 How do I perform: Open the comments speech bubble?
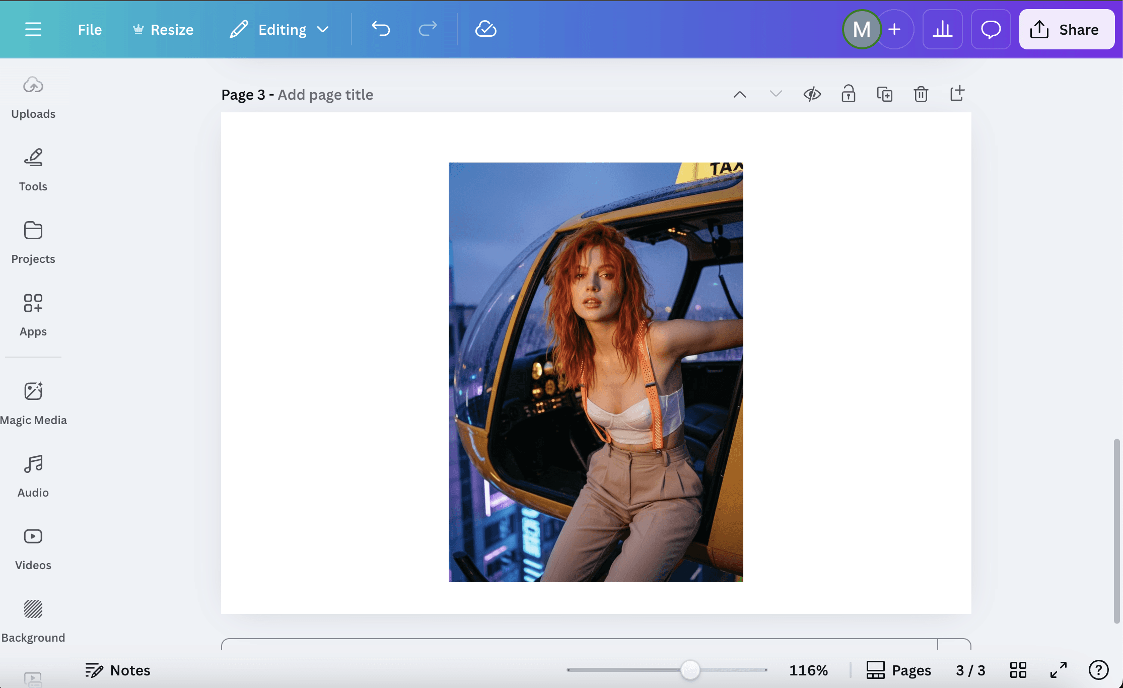(x=991, y=29)
